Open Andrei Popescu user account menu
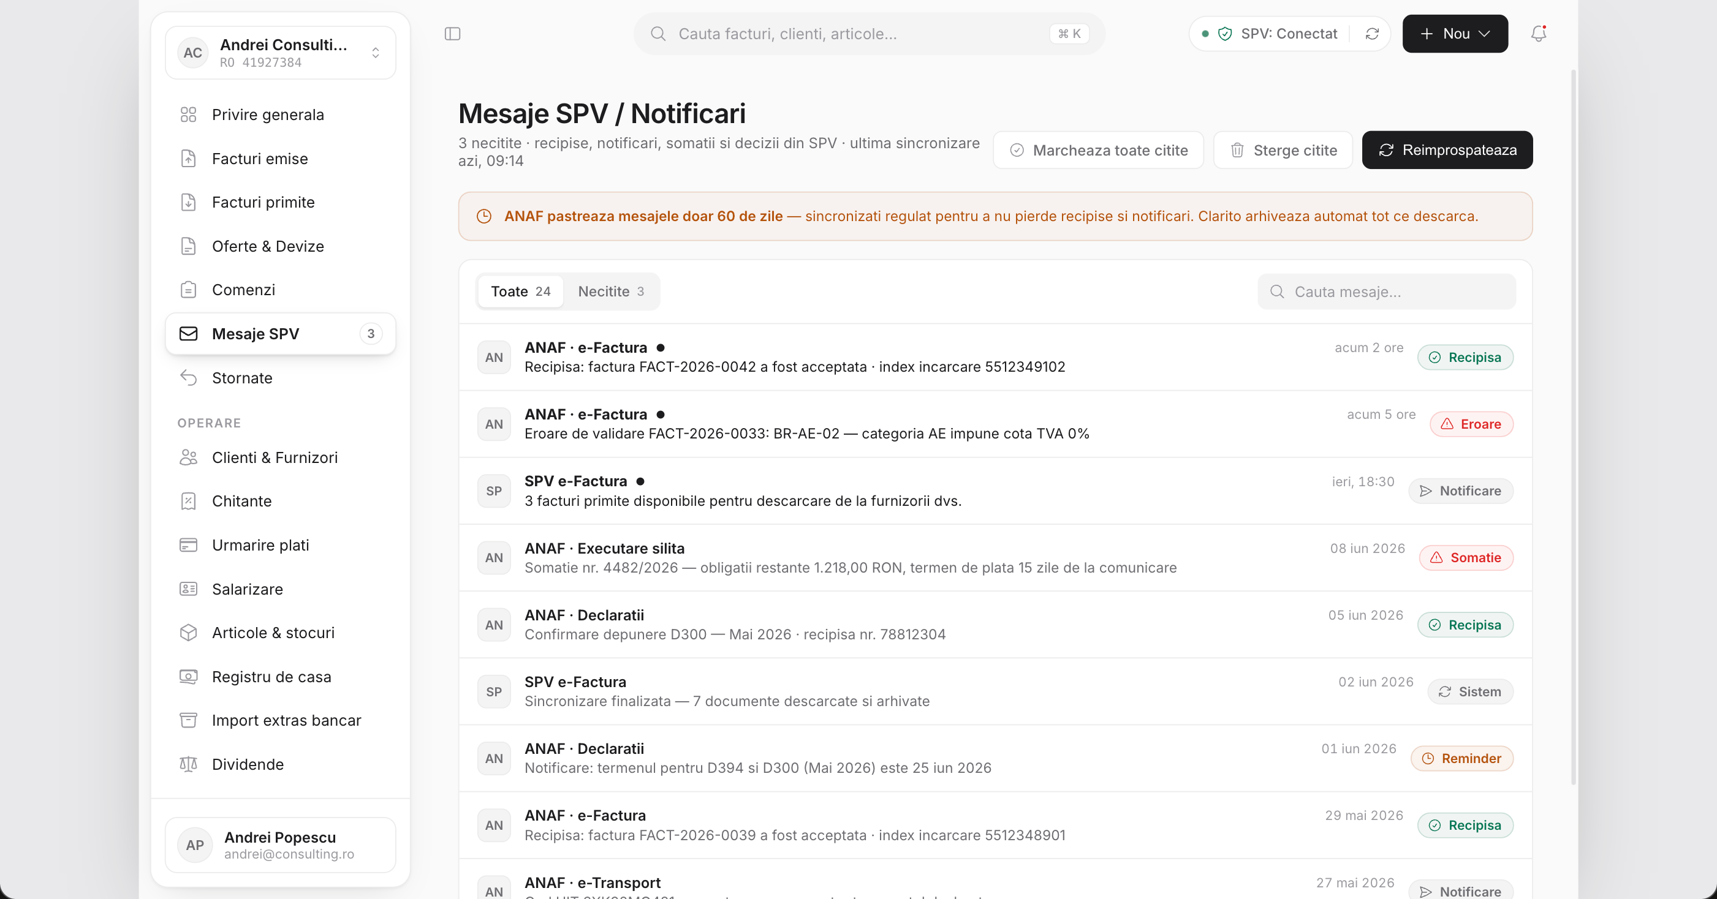This screenshot has width=1717, height=899. pyautogui.click(x=280, y=845)
